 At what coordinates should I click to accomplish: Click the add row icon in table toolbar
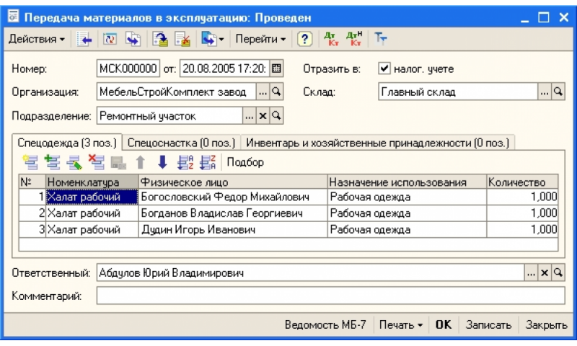[x=29, y=163]
